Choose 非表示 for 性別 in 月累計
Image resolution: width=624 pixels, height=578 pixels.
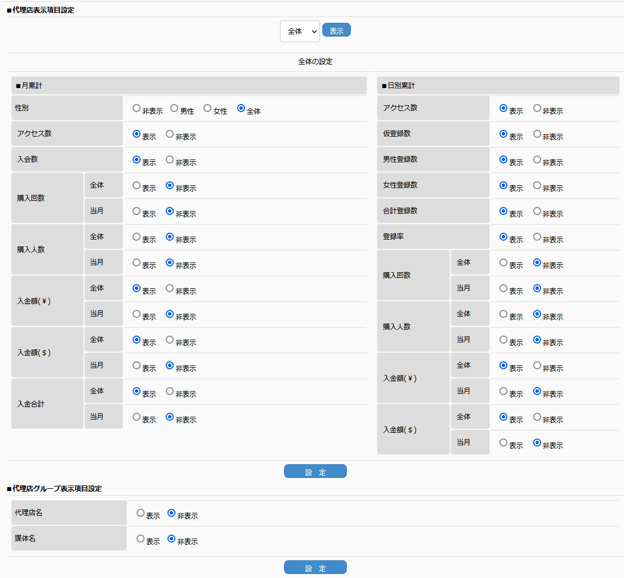[x=137, y=108]
